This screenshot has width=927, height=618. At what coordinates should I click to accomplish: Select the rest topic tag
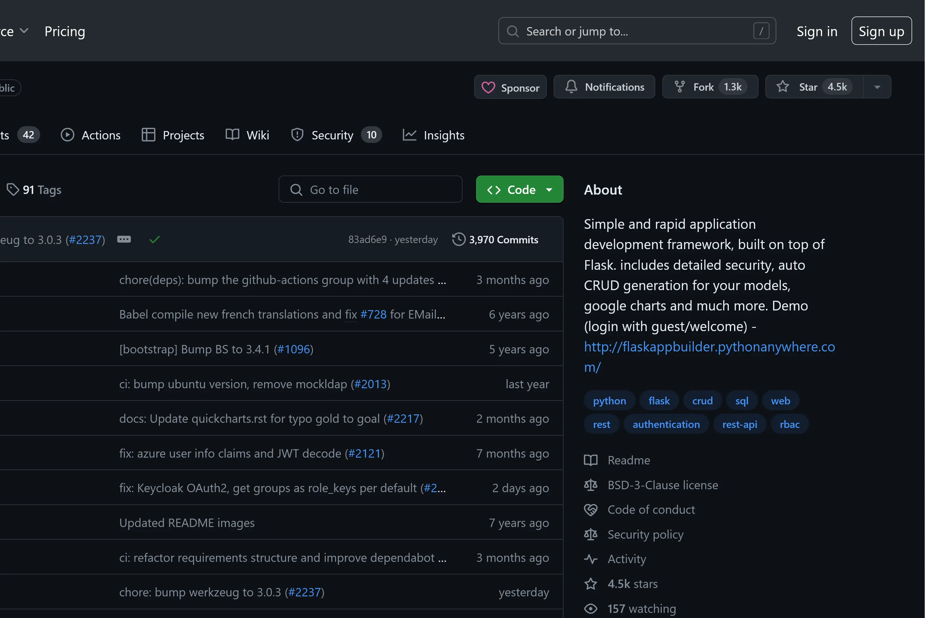601,424
